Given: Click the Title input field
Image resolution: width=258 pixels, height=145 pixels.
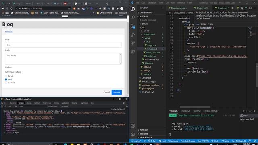Looking at the screenshot, I should 63,45.
